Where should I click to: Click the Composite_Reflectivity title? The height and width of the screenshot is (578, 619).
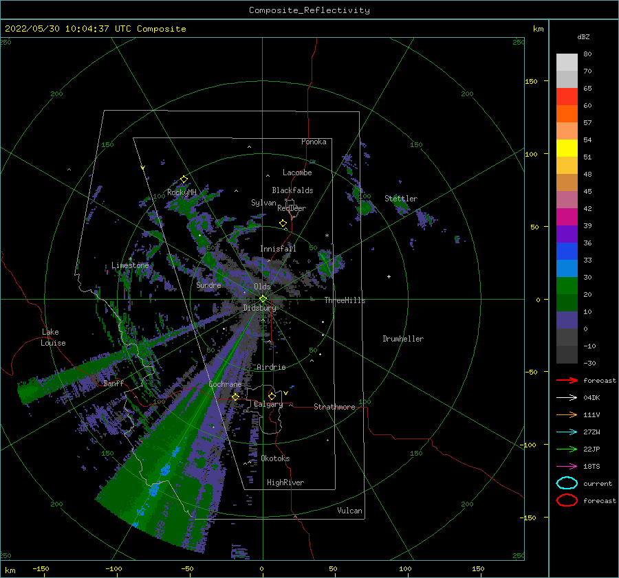(309, 10)
